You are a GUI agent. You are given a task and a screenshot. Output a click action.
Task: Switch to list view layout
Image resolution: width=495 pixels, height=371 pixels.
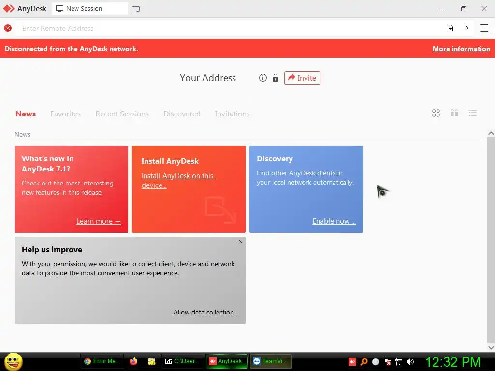tap(473, 113)
